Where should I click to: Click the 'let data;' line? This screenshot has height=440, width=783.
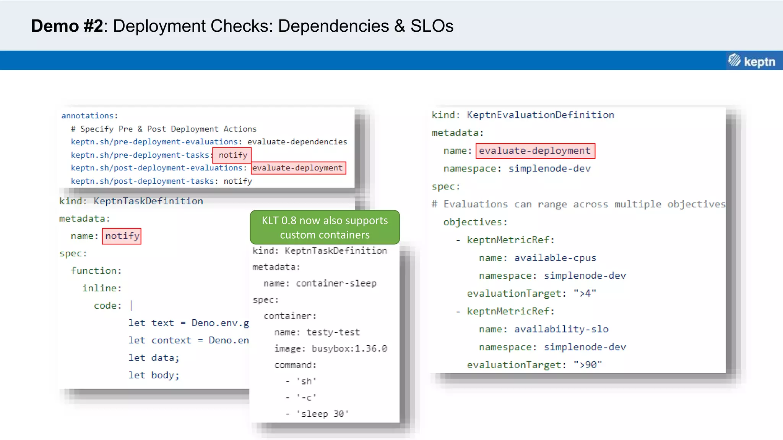154,358
